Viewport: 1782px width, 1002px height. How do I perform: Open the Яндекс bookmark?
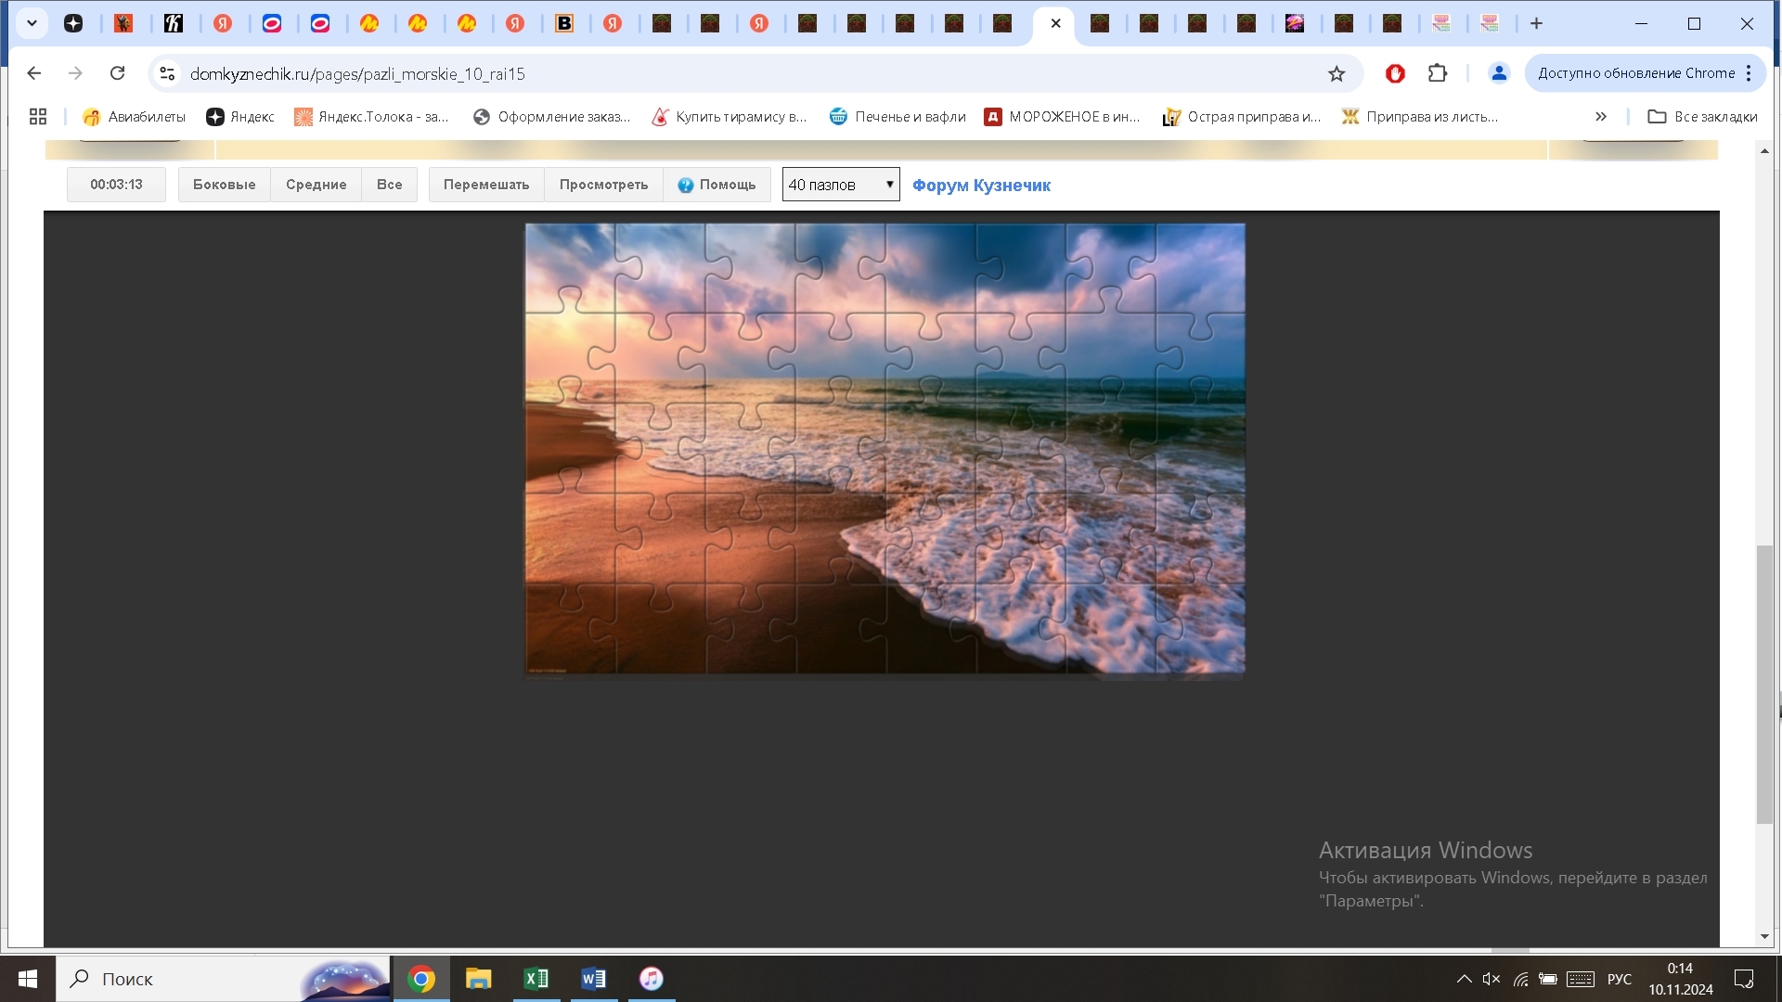240,117
